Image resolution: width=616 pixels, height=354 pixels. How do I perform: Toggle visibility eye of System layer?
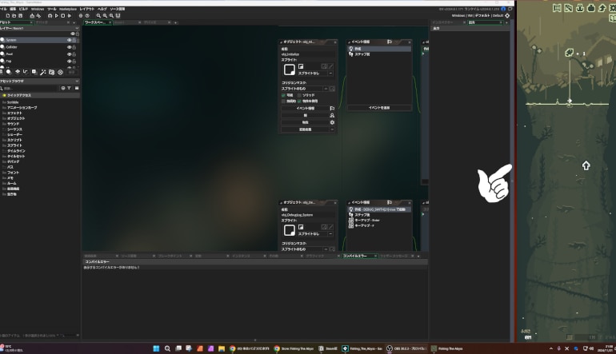(69, 39)
